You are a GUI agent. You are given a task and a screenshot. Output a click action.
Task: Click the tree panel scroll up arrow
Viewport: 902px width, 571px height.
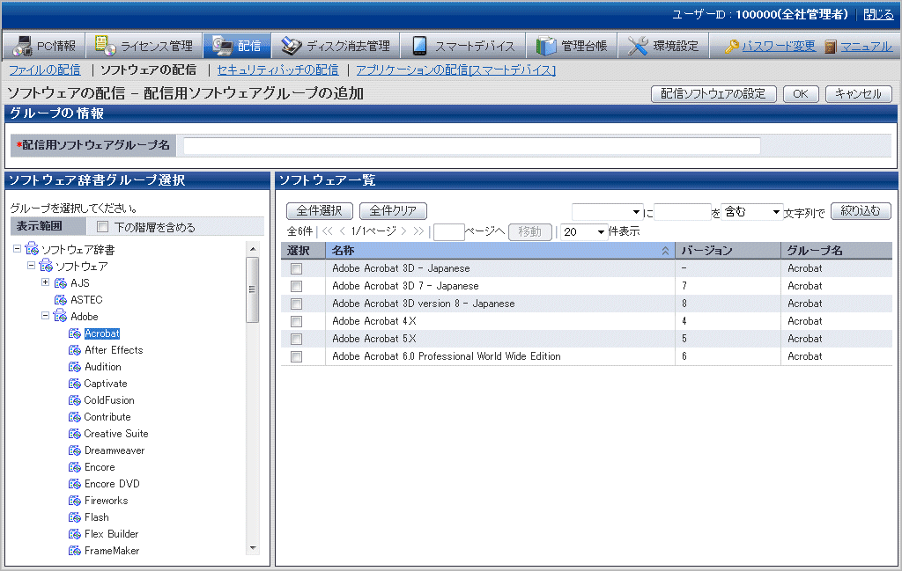[253, 249]
